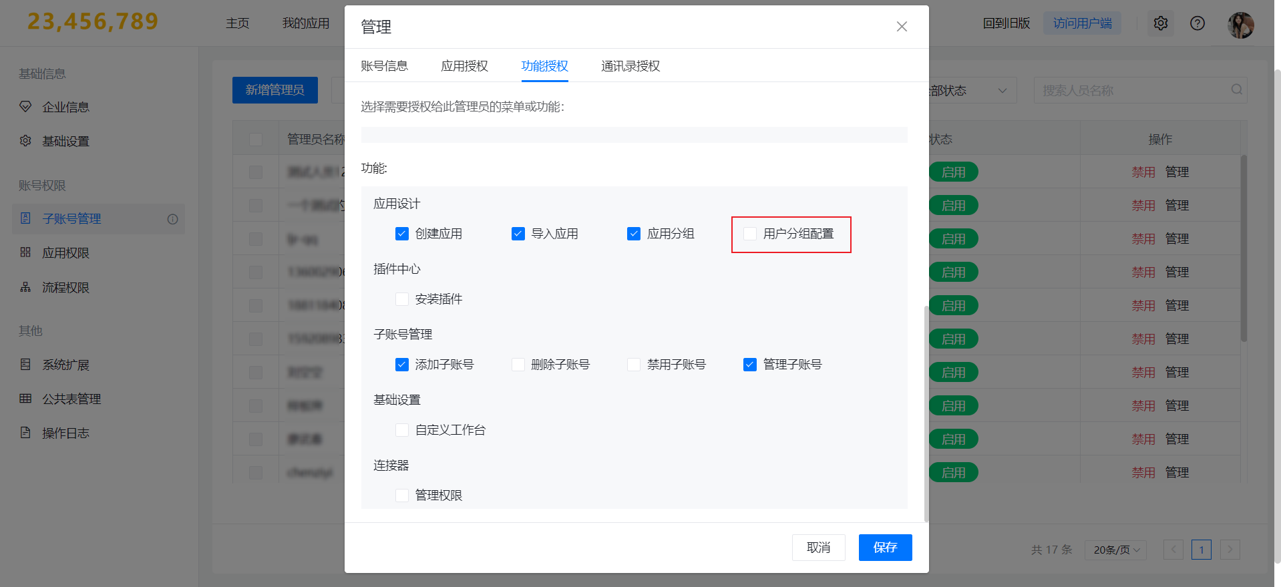The height and width of the screenshot is (587, 1281).
Task: Click the settings gear icon in header
Action: (1161, 23)
